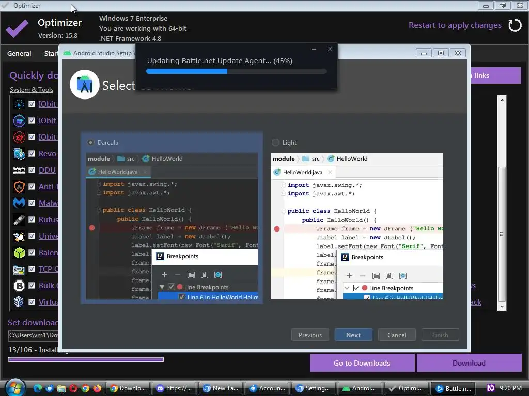
Task: Click the download folder path field
Action: (33, 335)
